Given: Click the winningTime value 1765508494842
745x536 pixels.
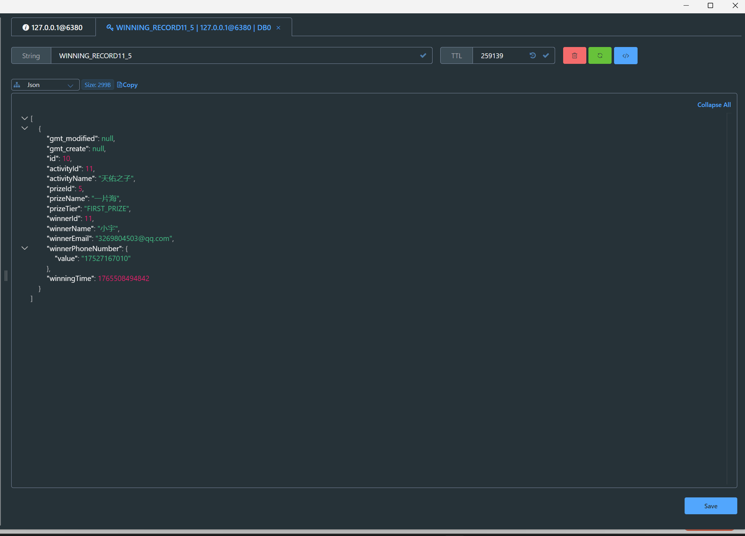Looking at the screenshot, I should point(124,279).
